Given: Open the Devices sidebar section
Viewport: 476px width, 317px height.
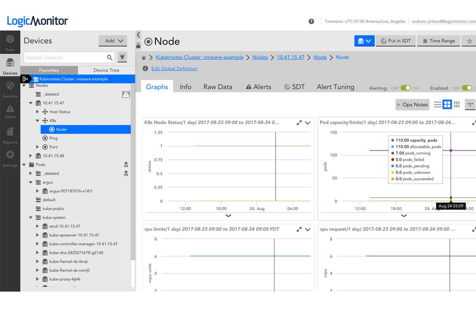Looking at the screenshot, I should click(10, 66).
